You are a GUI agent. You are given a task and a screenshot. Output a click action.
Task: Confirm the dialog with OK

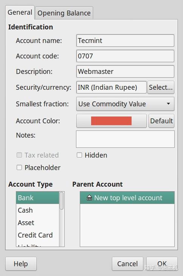pos(162,264)
